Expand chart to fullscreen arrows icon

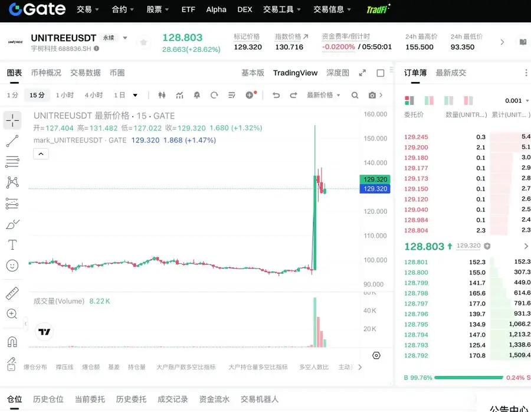point(362,73)
